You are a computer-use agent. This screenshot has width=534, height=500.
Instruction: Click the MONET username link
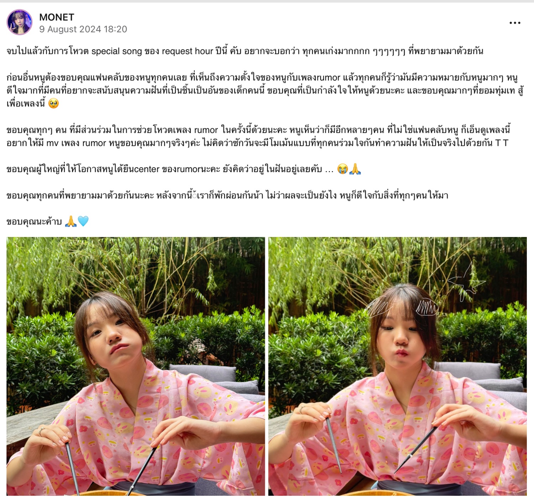(57, 17)
